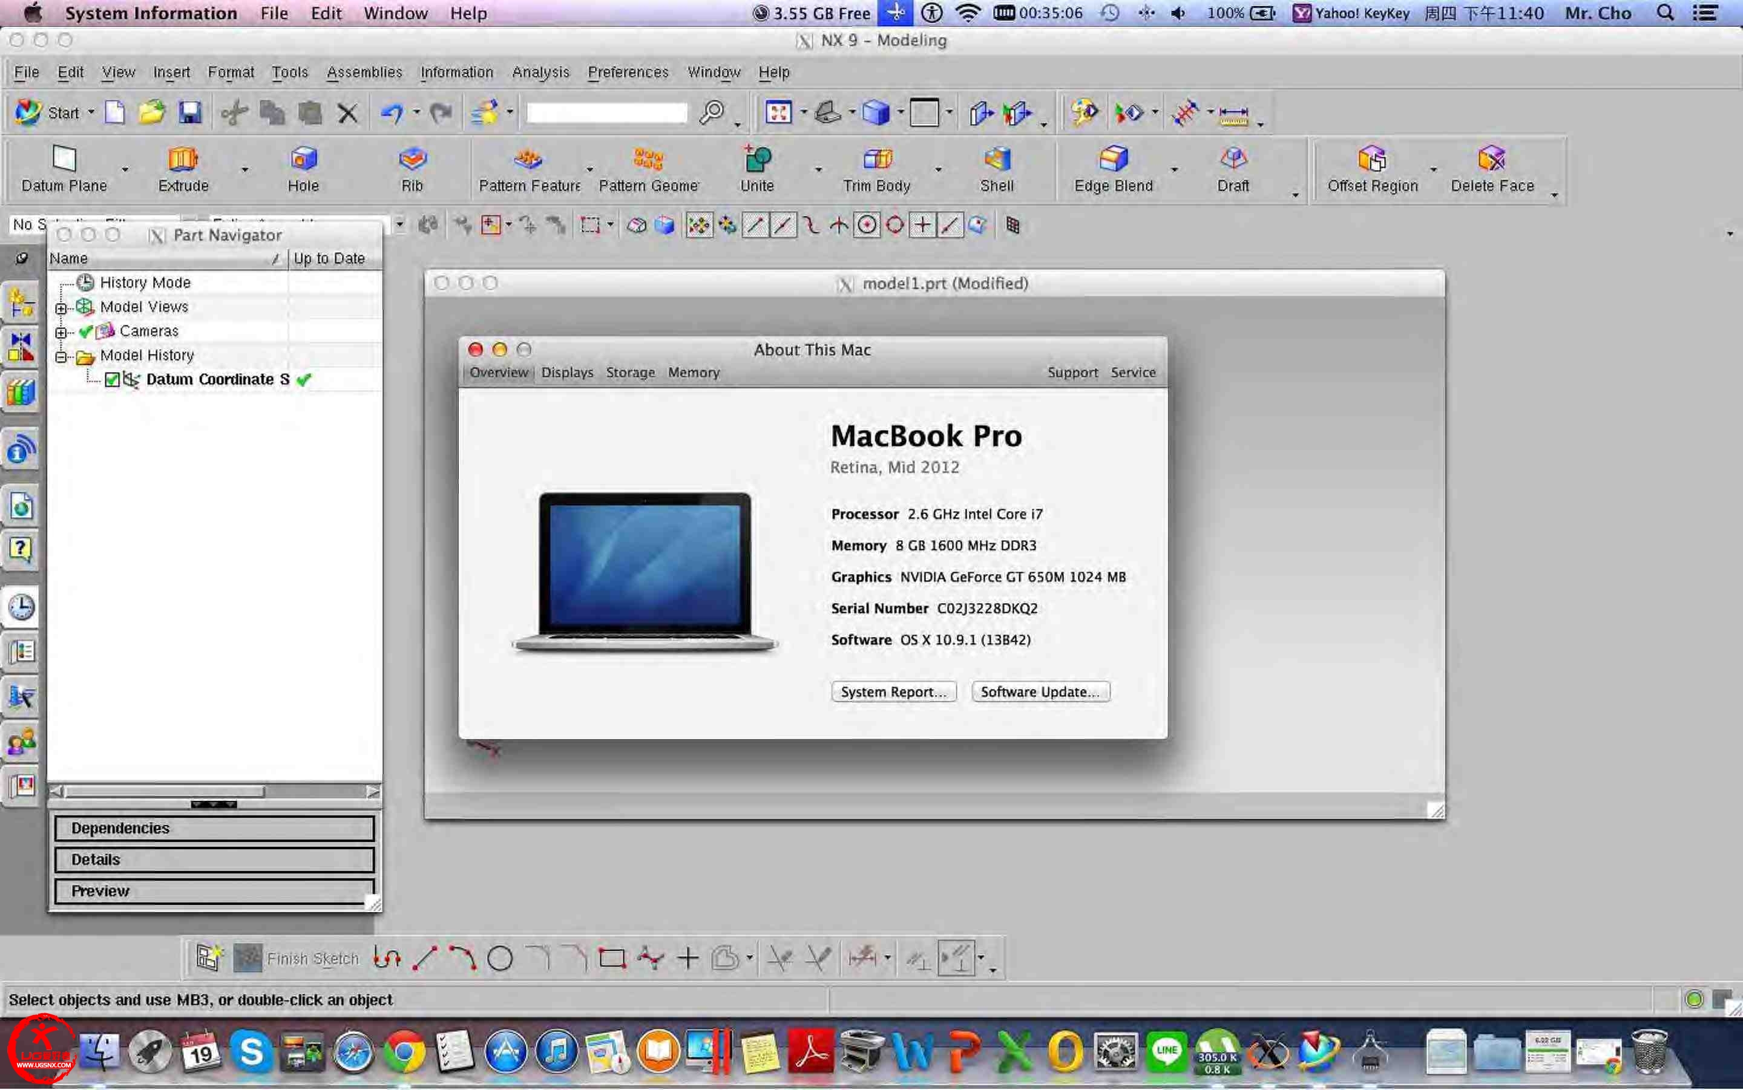Screen dimensions: 1743x1090
Task: Click the Open folder icon
Action: 152,113
